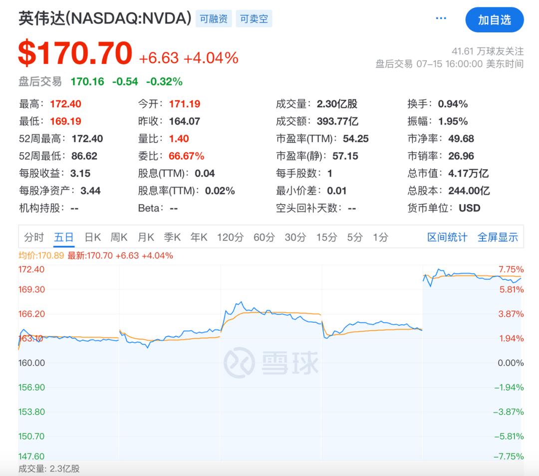Click the 委比 value 66.67%

(186, 156)
